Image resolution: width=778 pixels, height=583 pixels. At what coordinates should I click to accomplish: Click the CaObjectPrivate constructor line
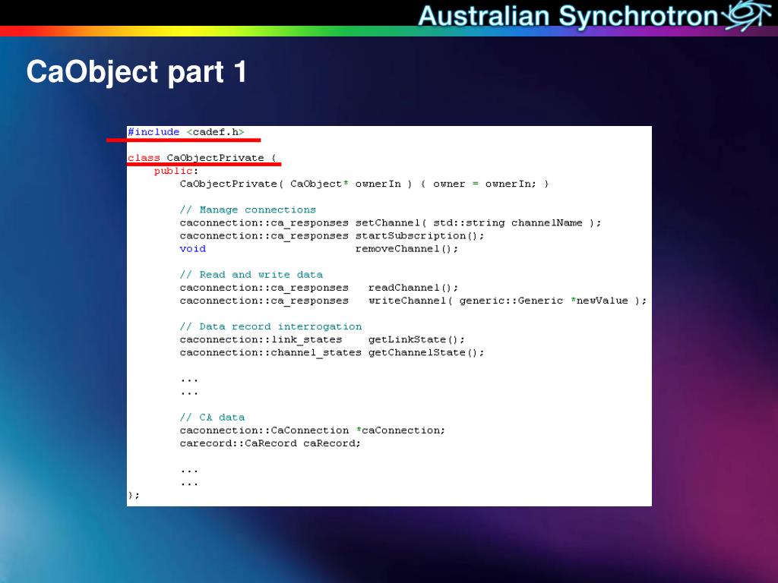coord(364,184)
